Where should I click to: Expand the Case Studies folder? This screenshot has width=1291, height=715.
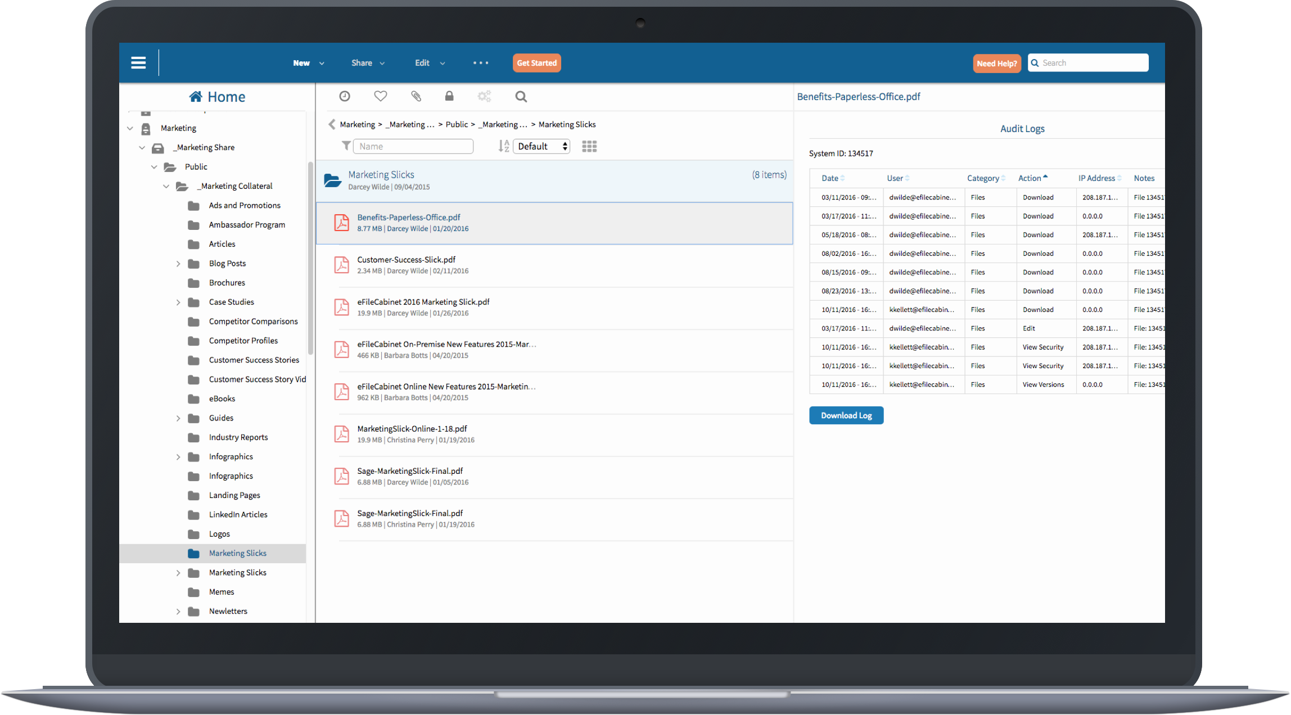click(178, 302)
